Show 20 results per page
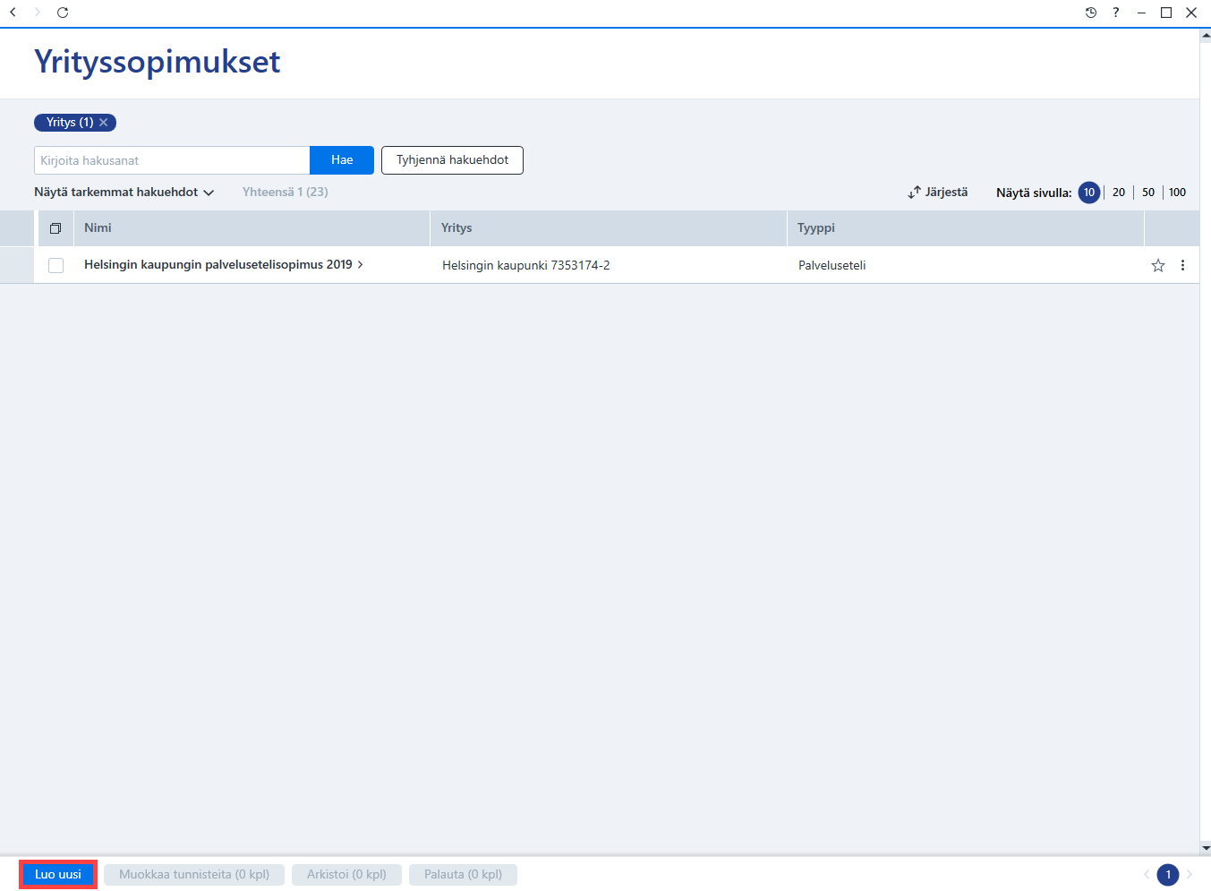The width and height of the screenshot is (1211, 891). [1119, 193]
